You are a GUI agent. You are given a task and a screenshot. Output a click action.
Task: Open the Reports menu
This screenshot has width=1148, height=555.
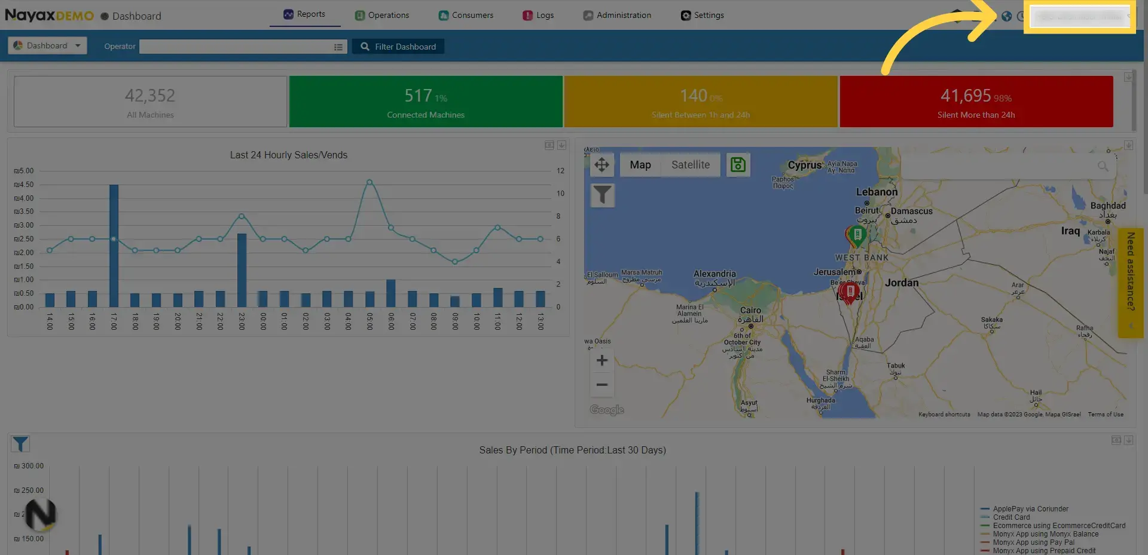(305, 14)
